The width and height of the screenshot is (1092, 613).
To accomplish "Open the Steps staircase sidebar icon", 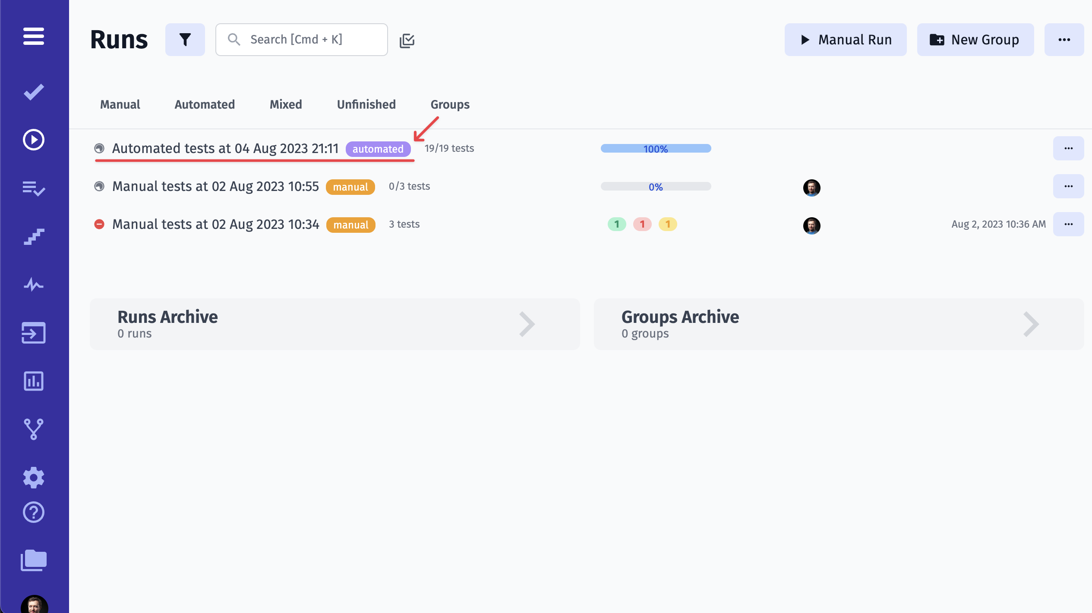I will 34,237.
